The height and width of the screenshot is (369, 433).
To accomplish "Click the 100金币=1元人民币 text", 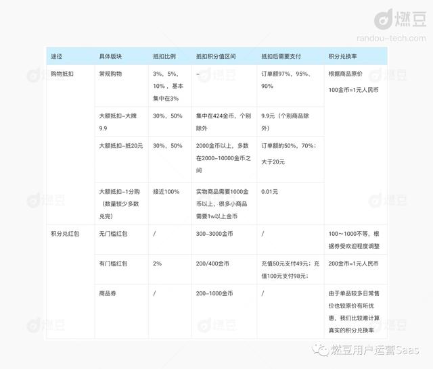I will (x=353, y=90).
